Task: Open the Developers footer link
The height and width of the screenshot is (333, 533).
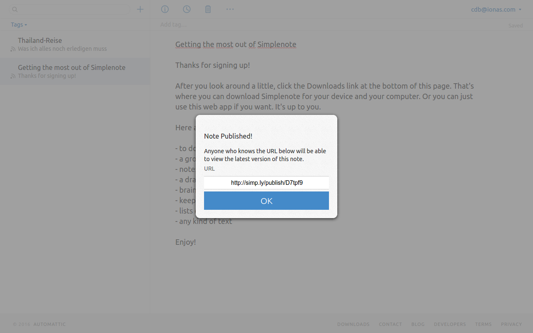Action: (450, 324)
